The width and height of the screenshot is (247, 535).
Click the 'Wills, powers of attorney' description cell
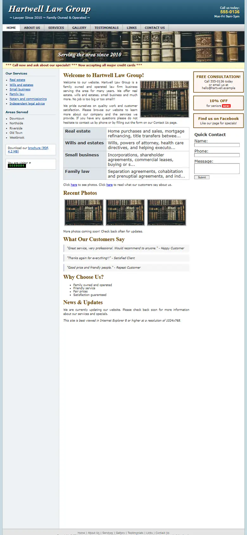coord(148,145)
